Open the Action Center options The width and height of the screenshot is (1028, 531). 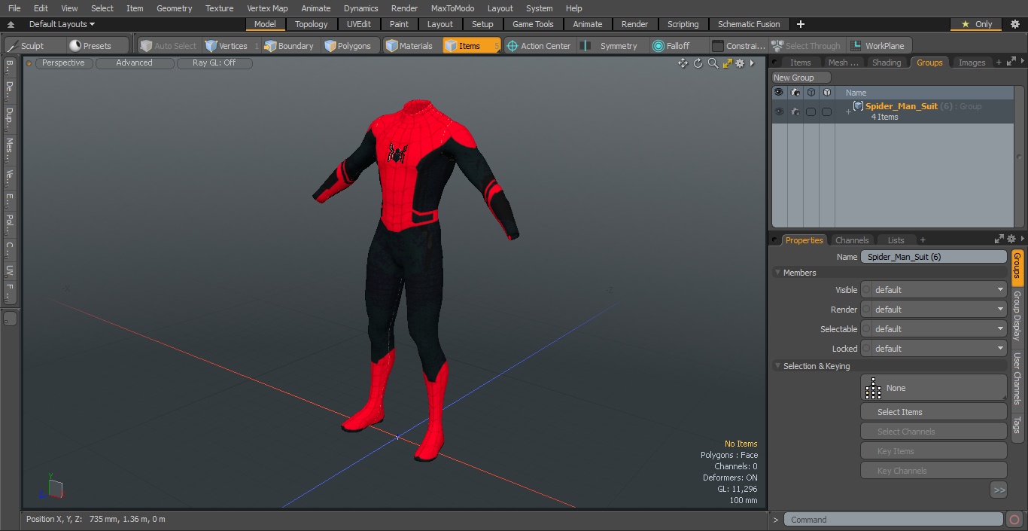tap(539, 46)
